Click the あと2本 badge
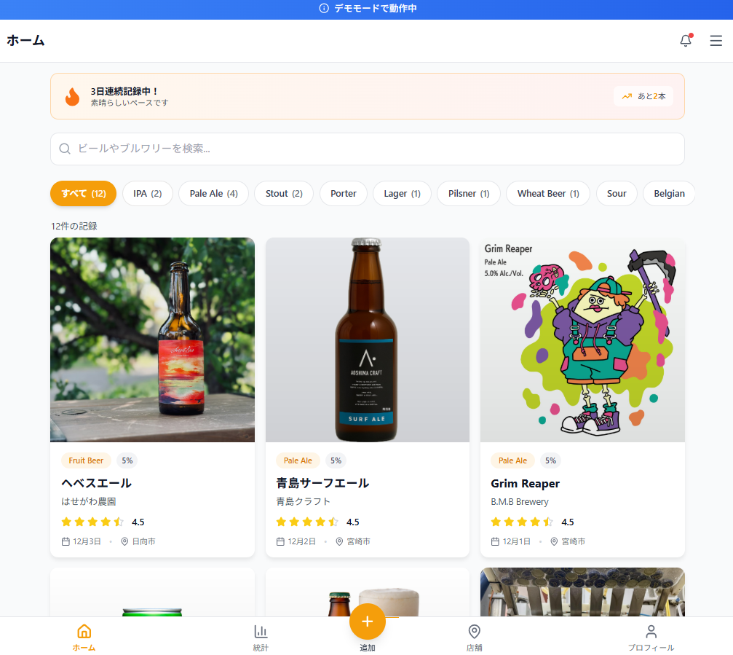Image resolution: width=733 pixels, height=655 pixels. [x=643, y=96]
